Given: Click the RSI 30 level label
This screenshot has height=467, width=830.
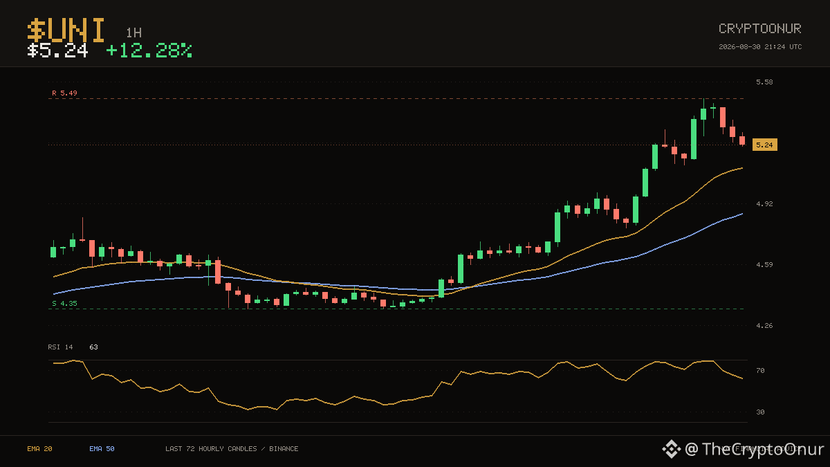Looking at the screenshot, I should (760, 412).
